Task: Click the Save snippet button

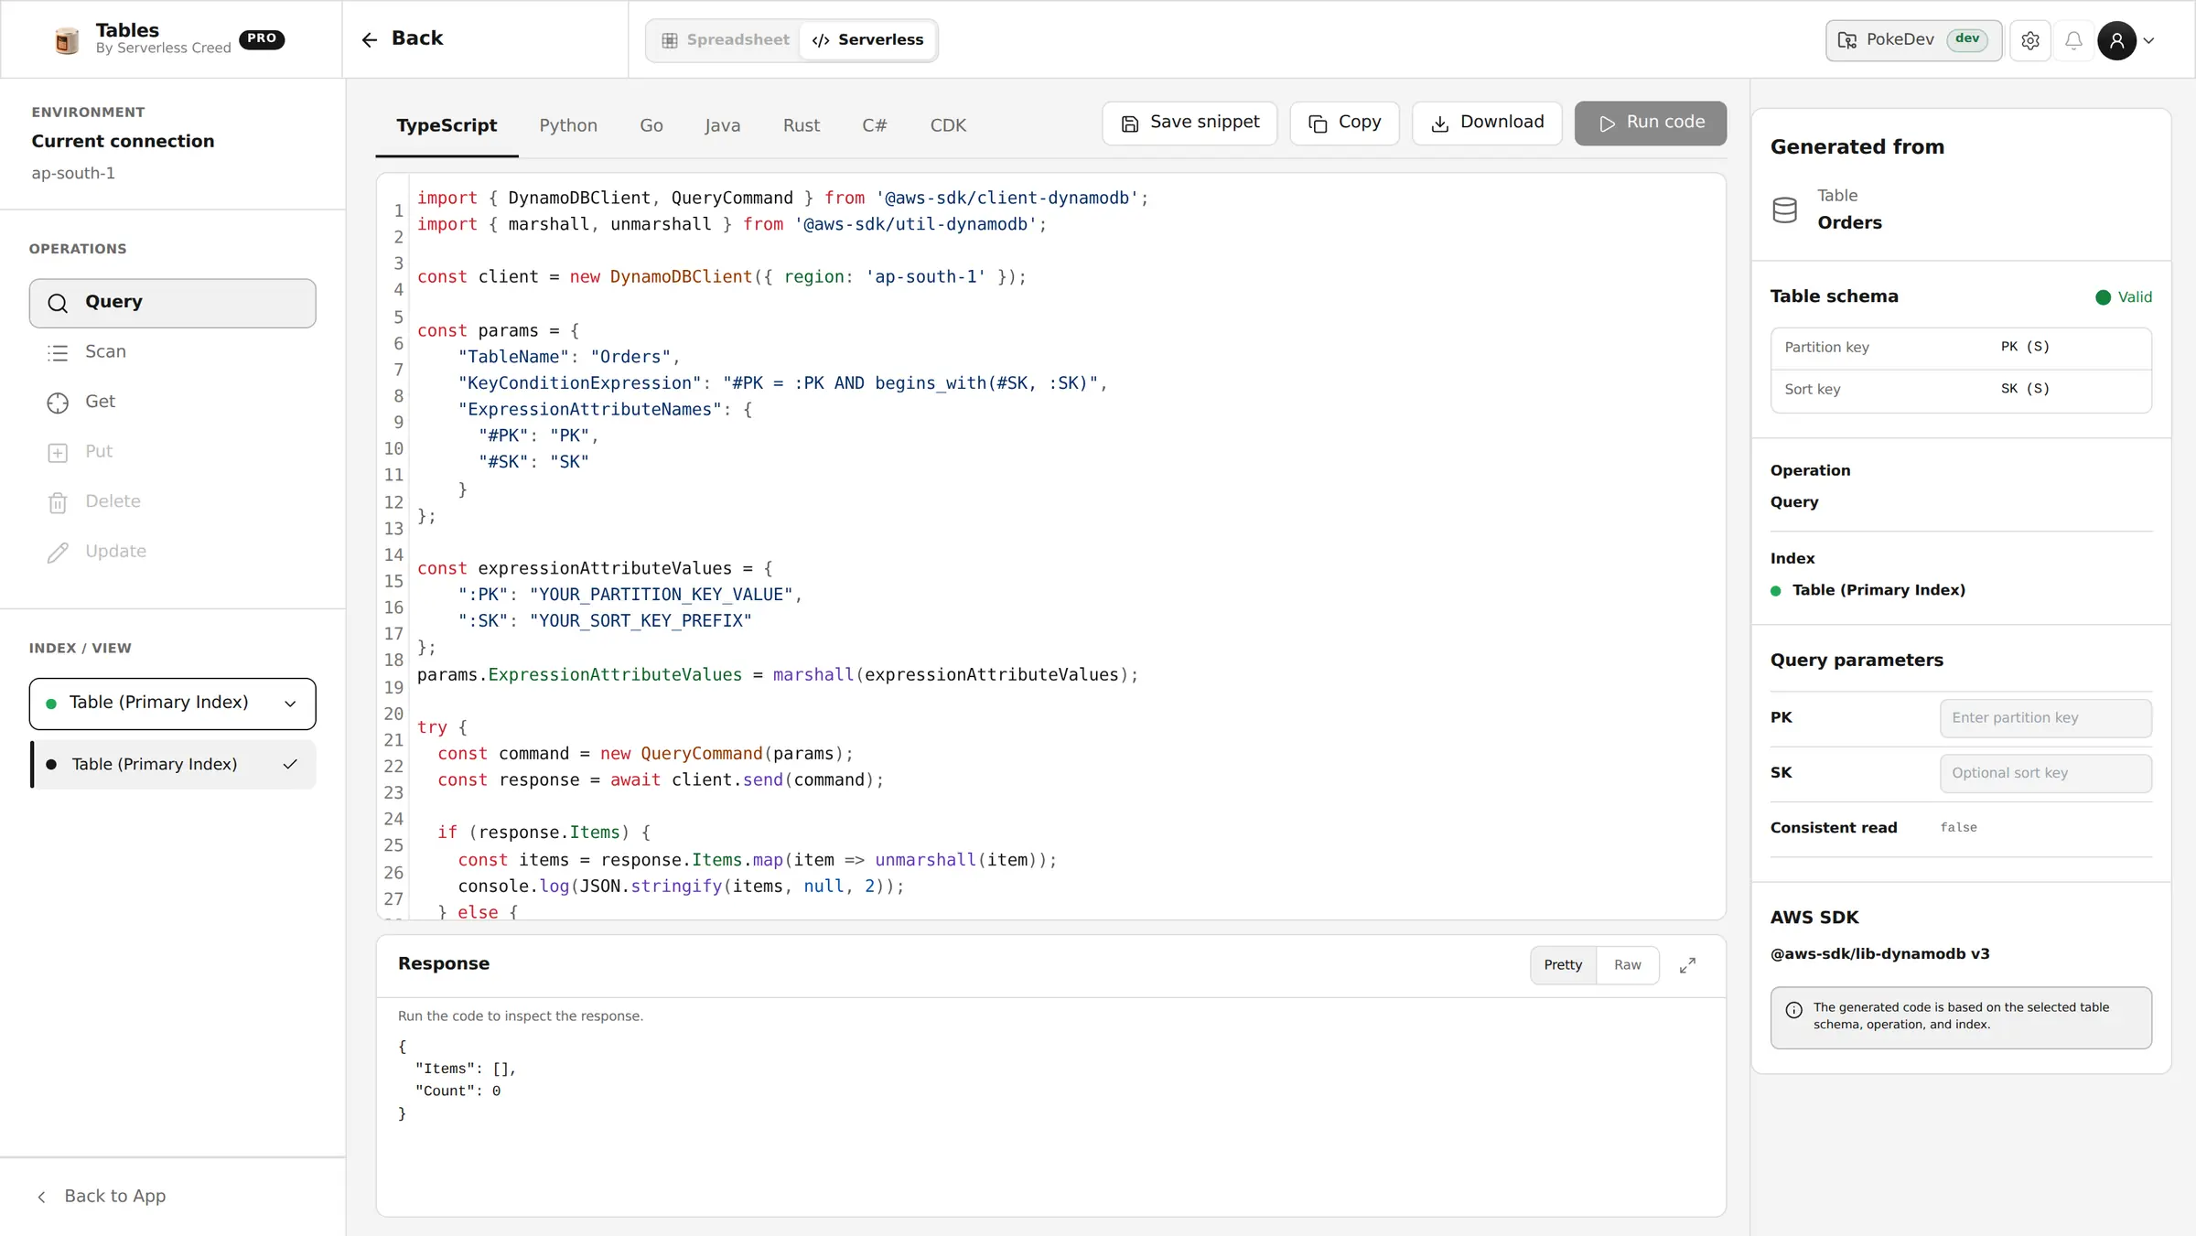Action: pos(1189,123)
